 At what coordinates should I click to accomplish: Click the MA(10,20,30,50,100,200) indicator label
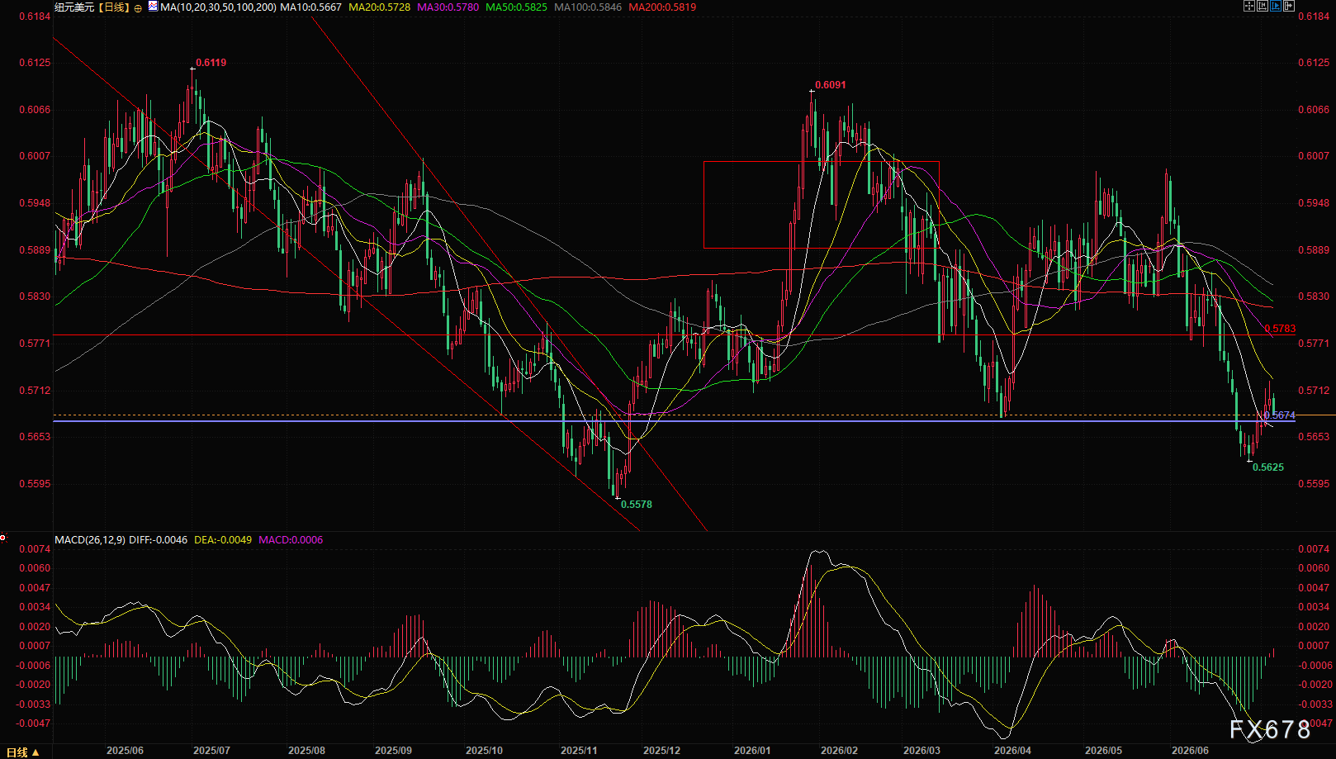(219, 7)
